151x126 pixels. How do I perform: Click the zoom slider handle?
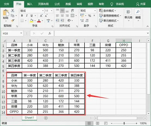(124, 123)
